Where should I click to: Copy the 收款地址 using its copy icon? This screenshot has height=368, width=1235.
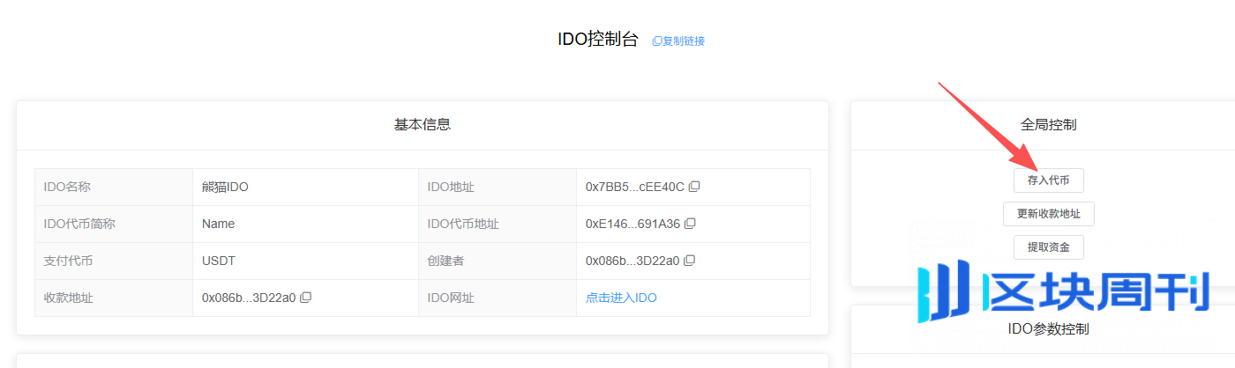305,298
